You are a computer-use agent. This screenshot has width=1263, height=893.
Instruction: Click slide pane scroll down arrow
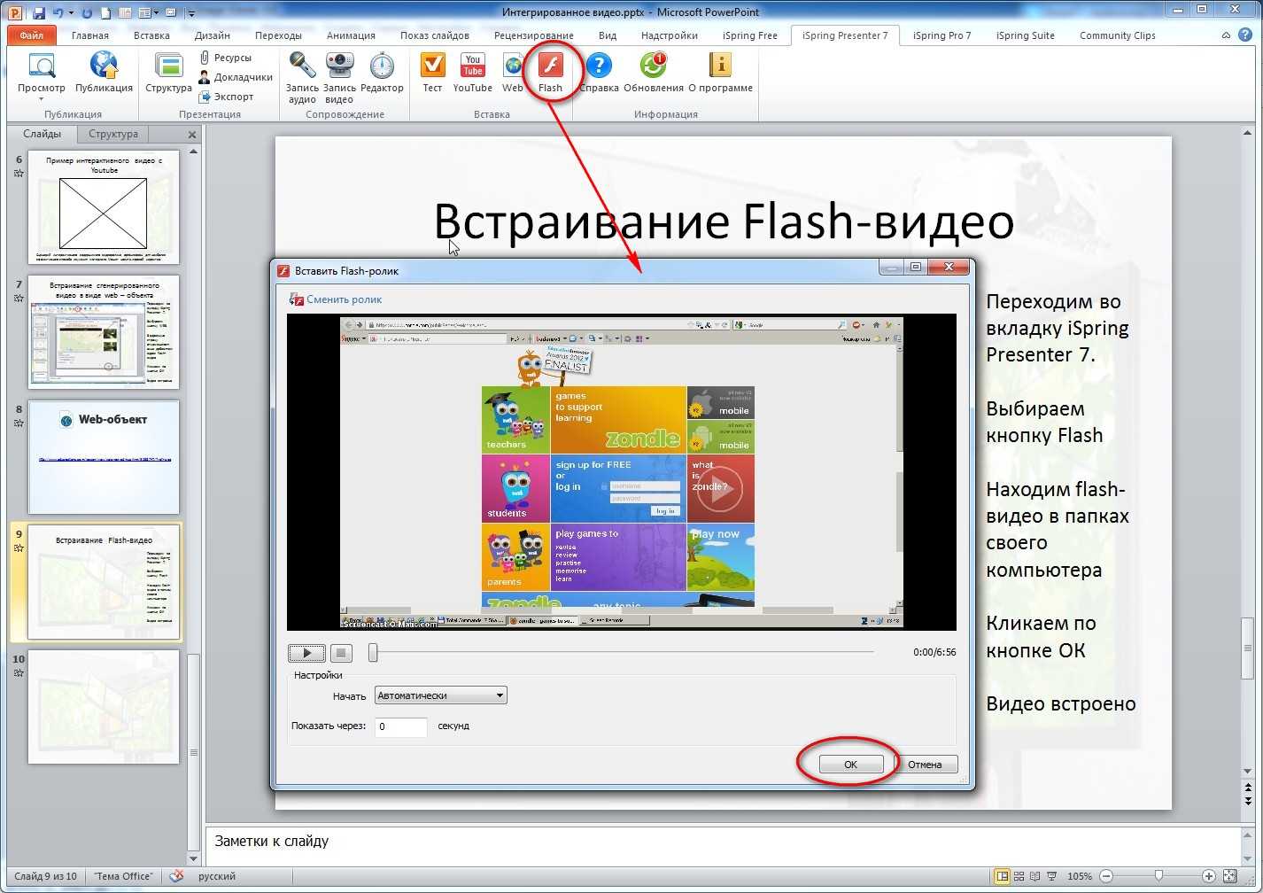[194, 858]
